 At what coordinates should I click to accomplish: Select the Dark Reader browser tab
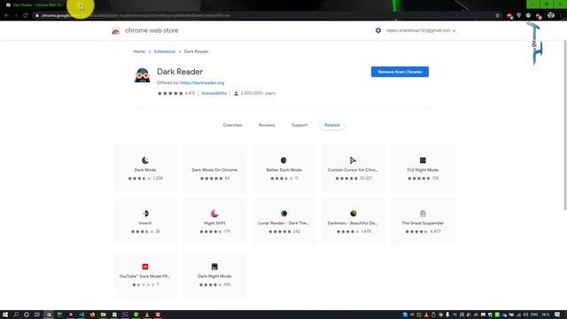pyautogui.click(x=36, y=5)
